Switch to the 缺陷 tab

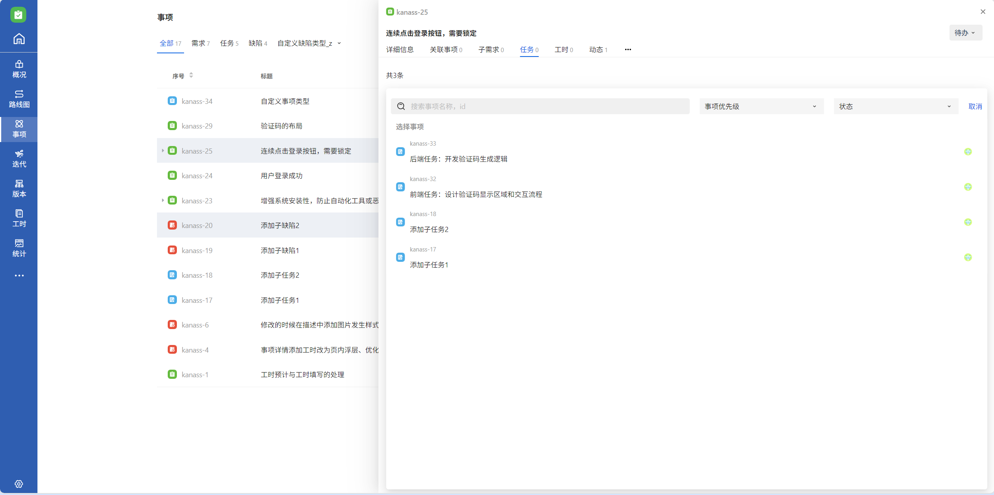257,43
